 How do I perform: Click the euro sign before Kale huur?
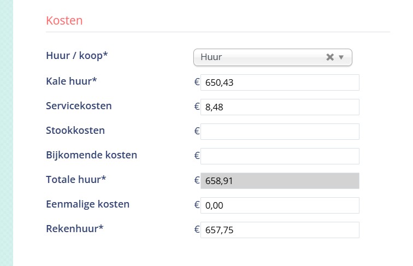coord(197,82)
